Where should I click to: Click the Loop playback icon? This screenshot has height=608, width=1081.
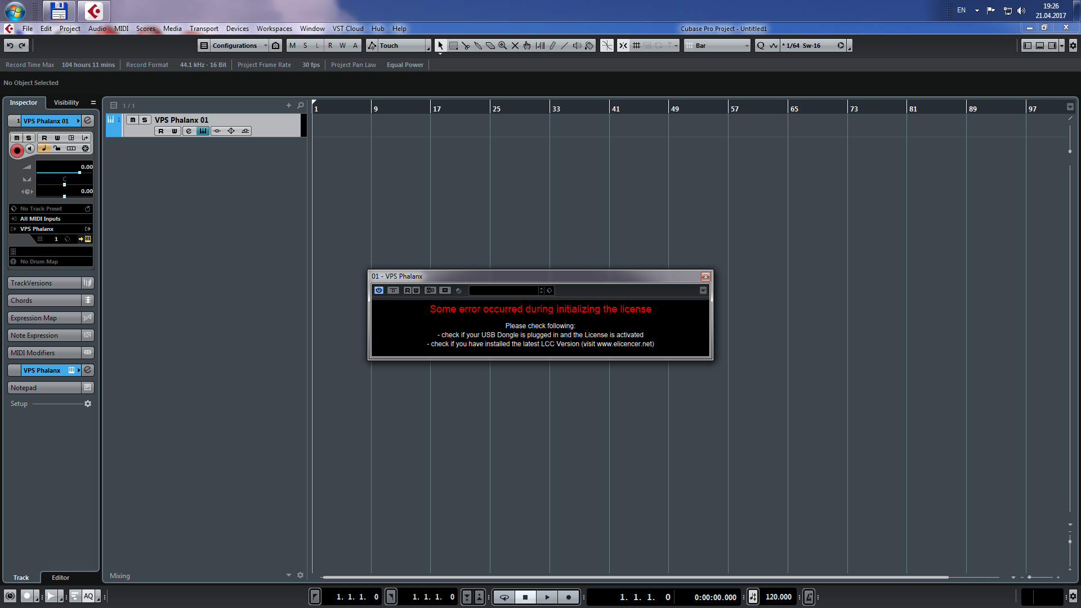[x=504, y=596]
